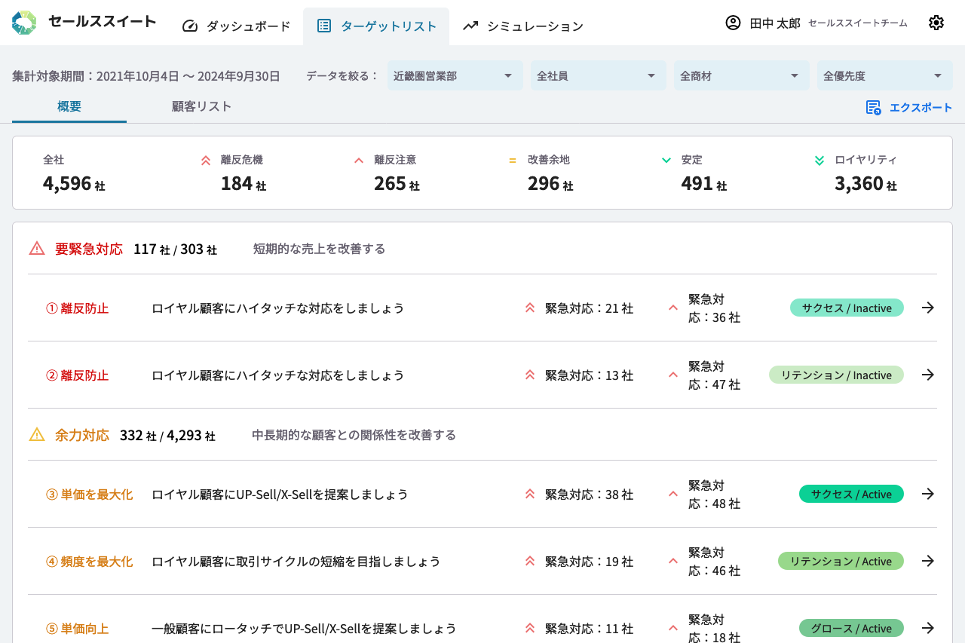Open row ① 離反防止 with the arrow

[x=928, y=308]
